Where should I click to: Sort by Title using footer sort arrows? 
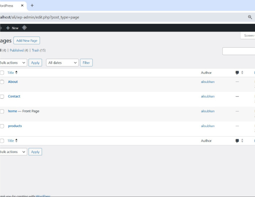(16, 141)
